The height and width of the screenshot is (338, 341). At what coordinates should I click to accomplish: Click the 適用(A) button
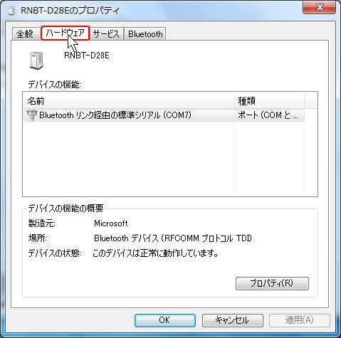(x=300, y=320)
